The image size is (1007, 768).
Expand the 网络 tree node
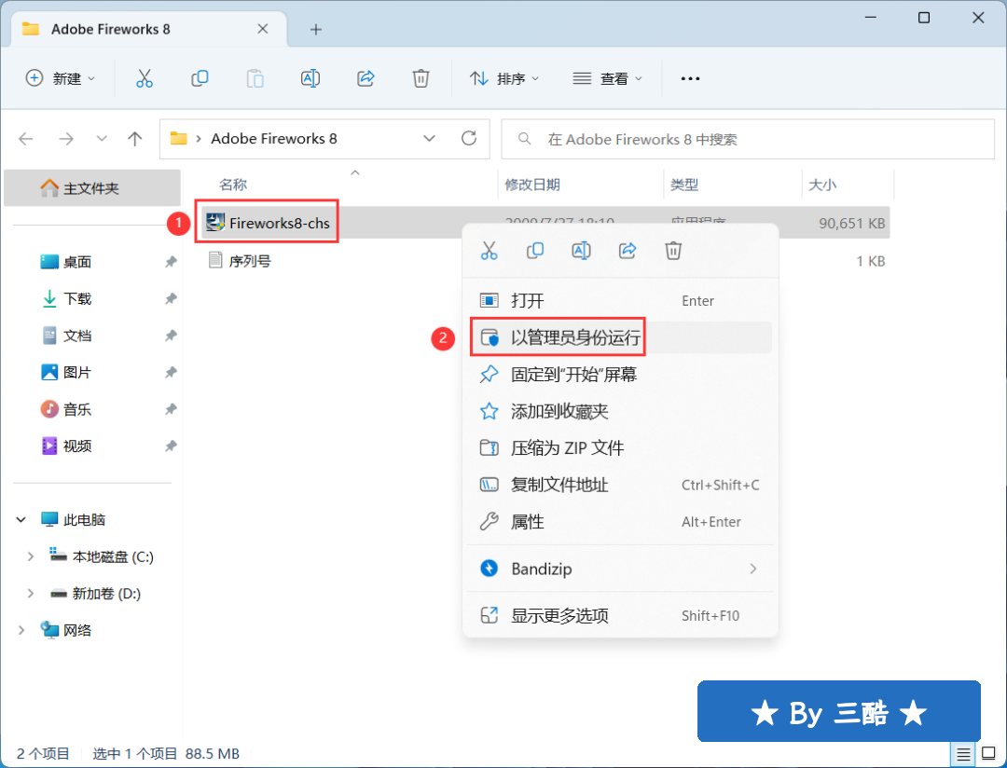(x=21, y=631)
